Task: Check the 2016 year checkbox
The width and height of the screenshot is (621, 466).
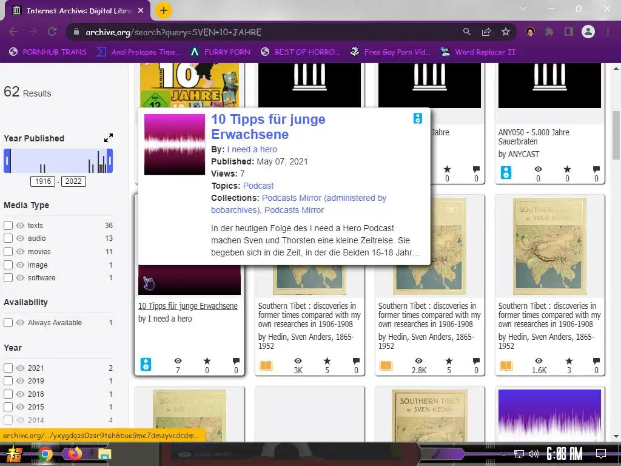Action: [x=8, y=394]
